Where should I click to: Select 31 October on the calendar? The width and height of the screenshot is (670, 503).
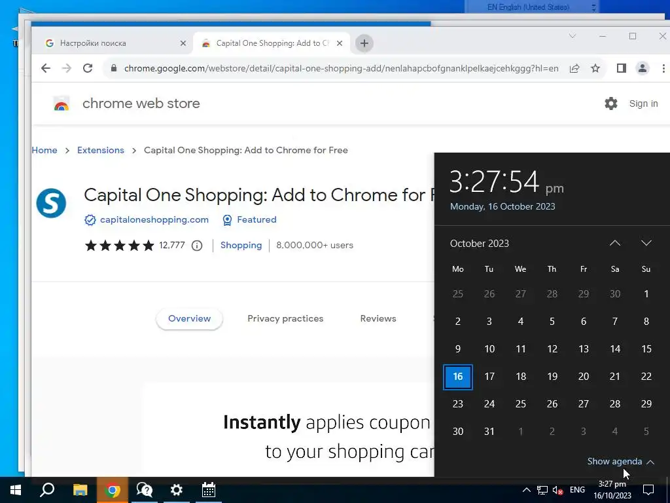tap(489, 432)
